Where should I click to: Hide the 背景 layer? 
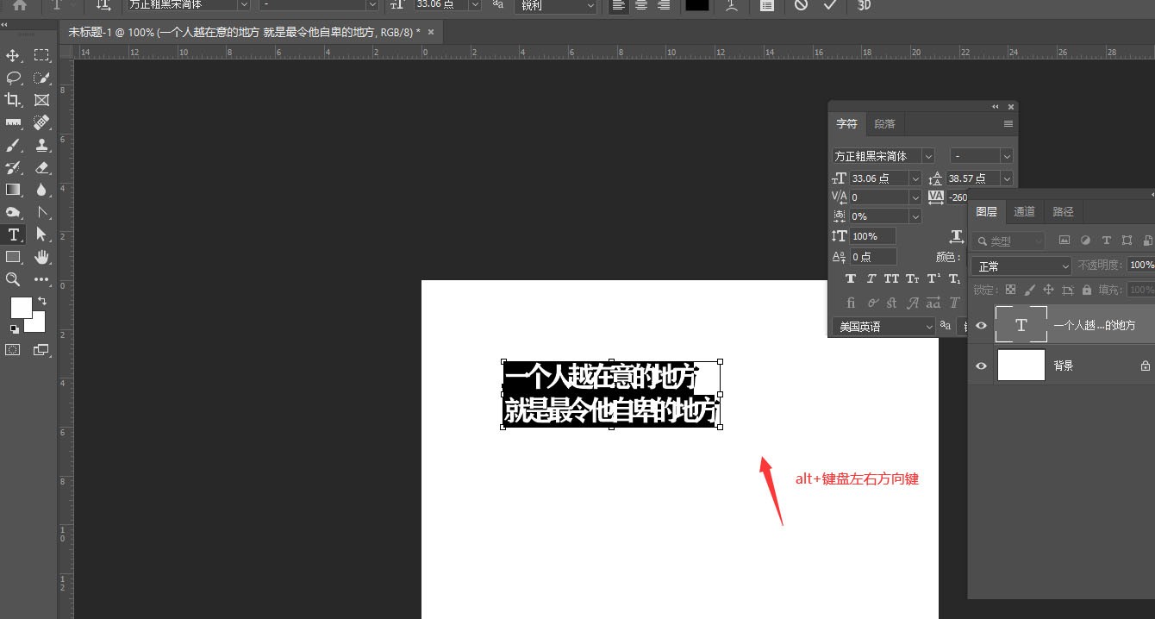point(981,366)
